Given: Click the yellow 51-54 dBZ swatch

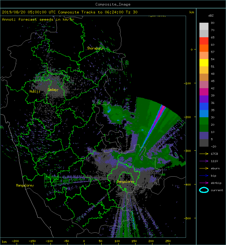Looking at the screenshot, I should pyautogui.click(x=204, y=63).
